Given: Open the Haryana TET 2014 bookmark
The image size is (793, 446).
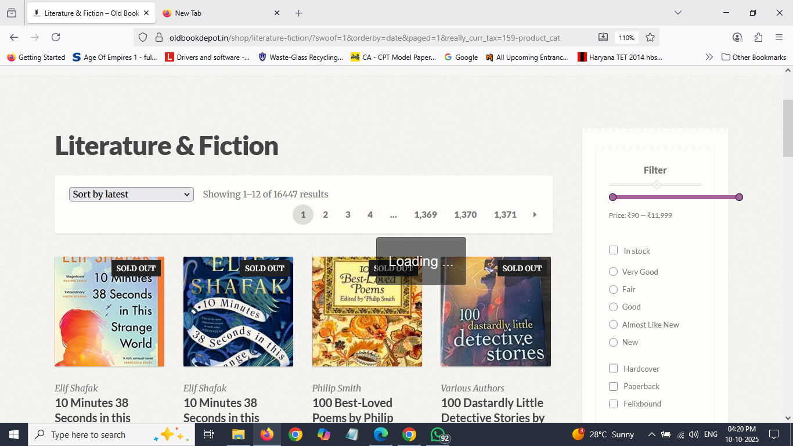Looking at the screenshot, I should tap(620, 57).
